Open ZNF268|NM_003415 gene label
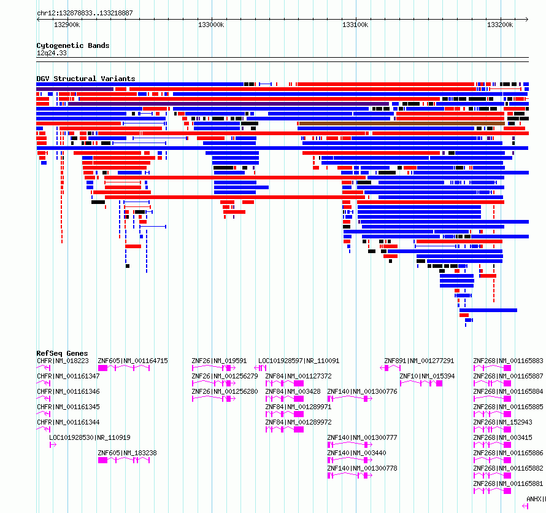Screen dimensions: 546x513 click(502, 437)
